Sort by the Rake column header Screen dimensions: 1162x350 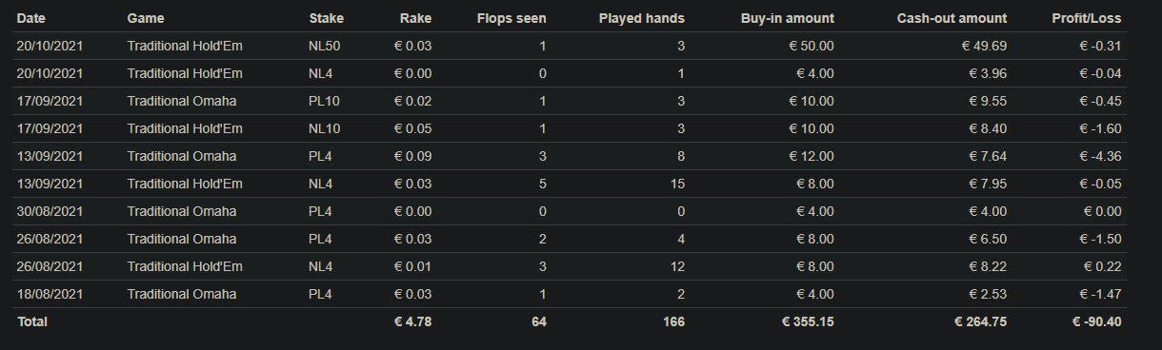(x=415, y=18)
